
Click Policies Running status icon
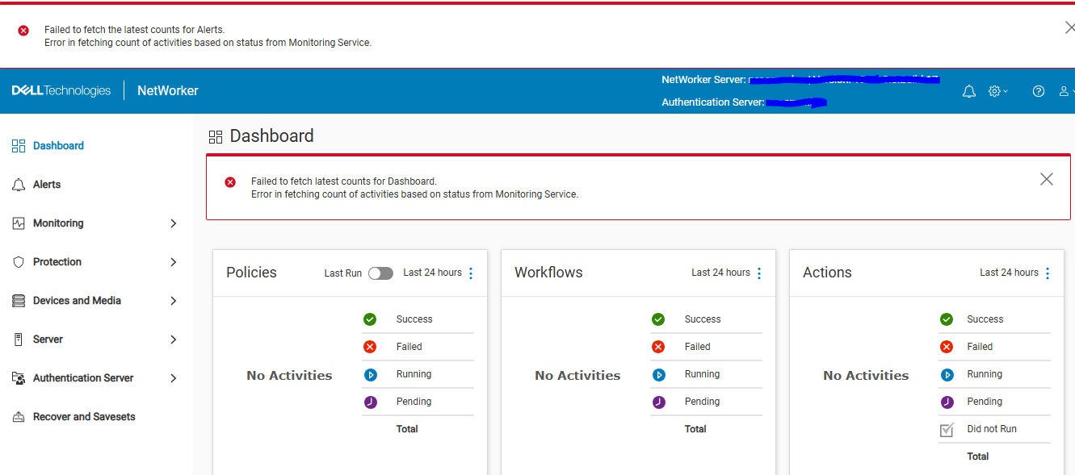tap(370, 374)
